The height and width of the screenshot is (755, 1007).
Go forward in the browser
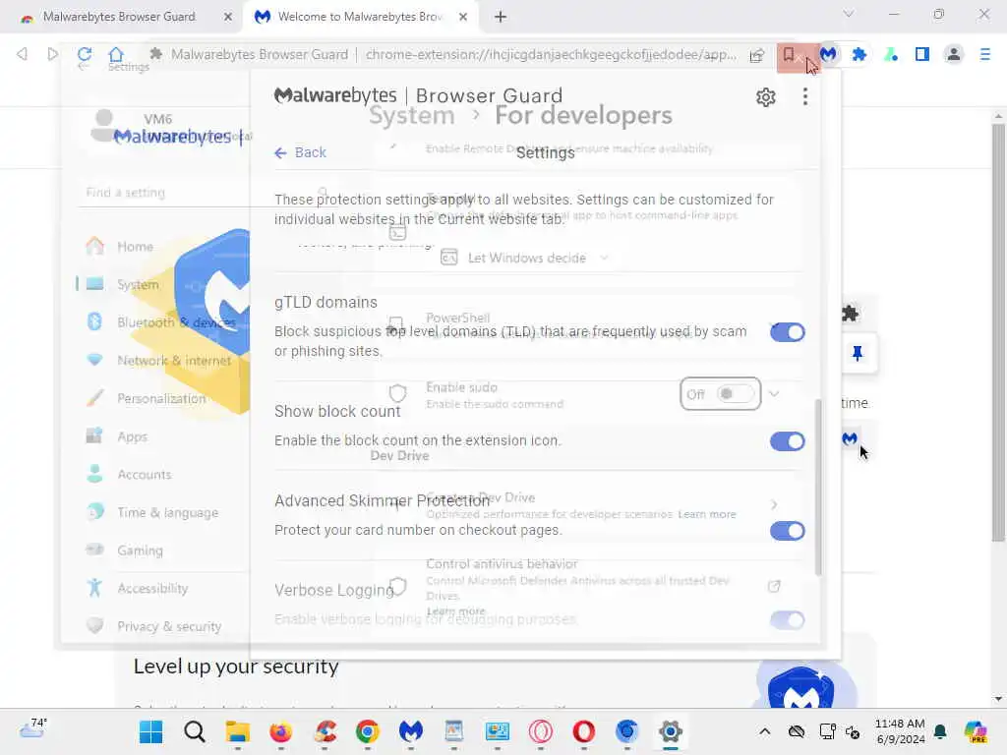pos(53,54)
